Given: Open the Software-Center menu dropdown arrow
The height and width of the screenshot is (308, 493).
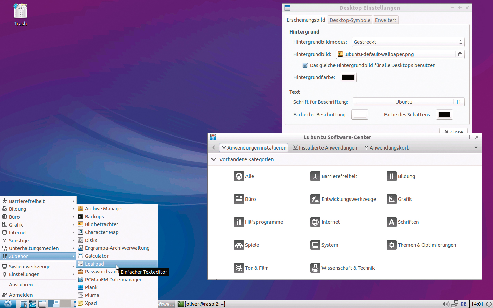Looking at the screenshot, I should (x=476, y=148).
